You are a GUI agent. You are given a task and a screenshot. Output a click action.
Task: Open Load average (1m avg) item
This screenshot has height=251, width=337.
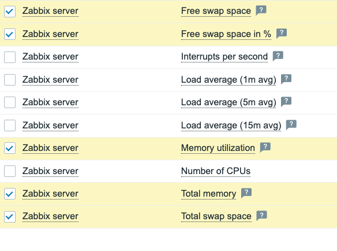229,80
